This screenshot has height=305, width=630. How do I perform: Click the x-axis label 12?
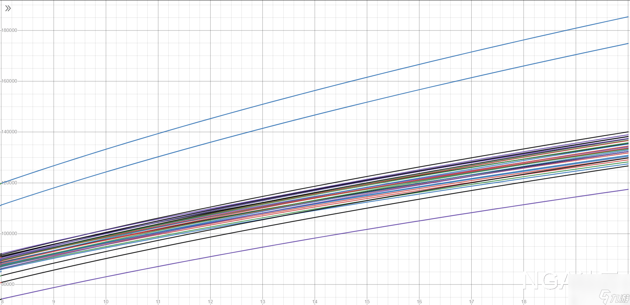click(x=210, y=302)
